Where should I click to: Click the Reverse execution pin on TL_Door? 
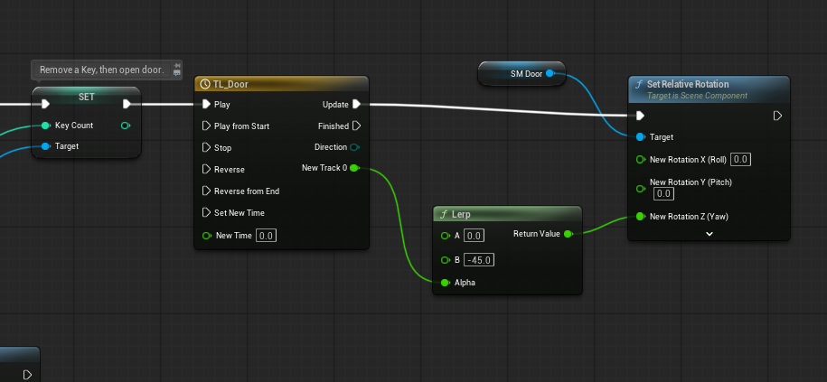click(x=206, y=169)
